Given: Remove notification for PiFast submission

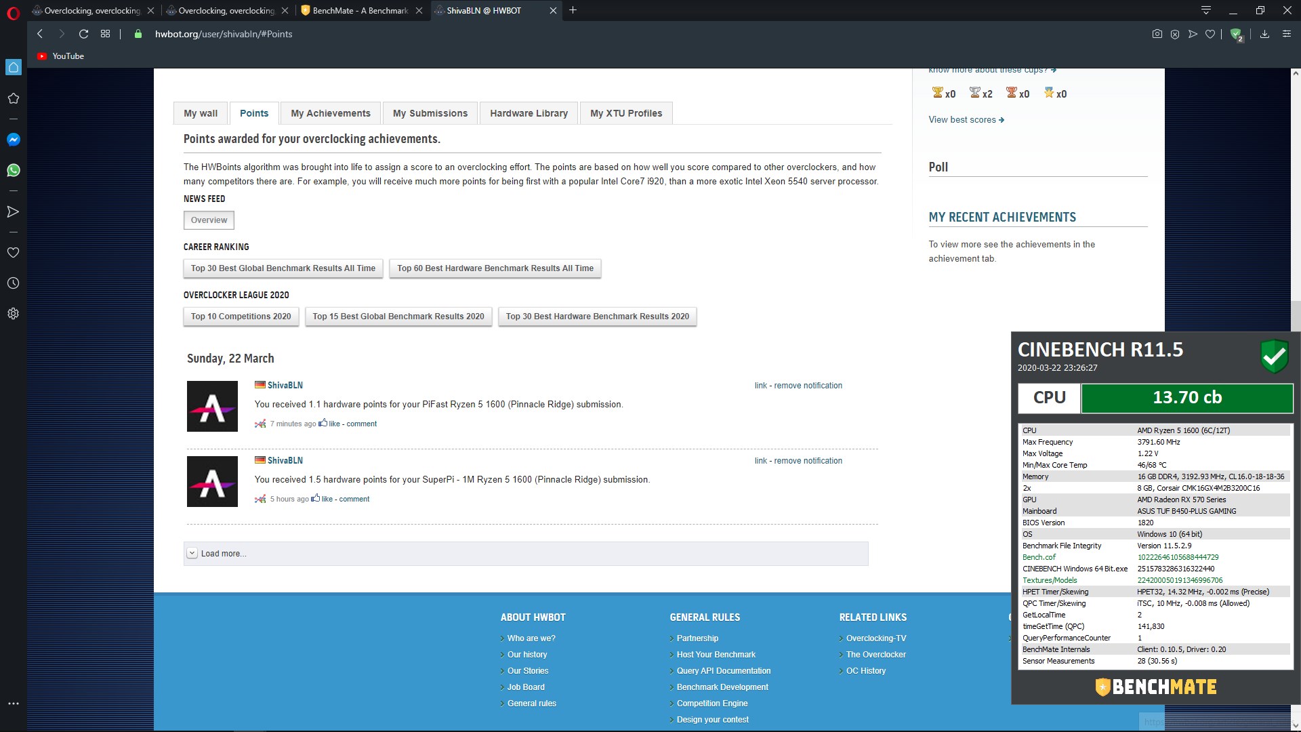Looking at the screenshot, I should click(x=808, y=386).
